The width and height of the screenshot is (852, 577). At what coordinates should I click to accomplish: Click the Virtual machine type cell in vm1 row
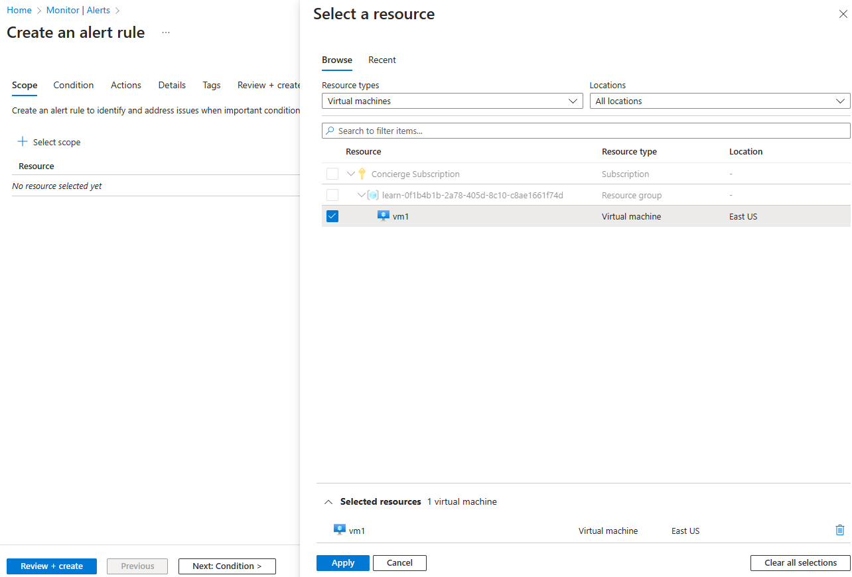[632, 216]
